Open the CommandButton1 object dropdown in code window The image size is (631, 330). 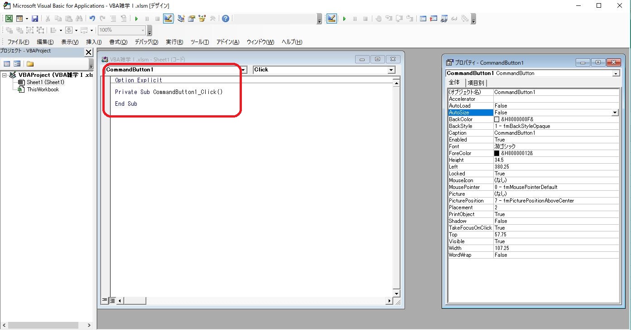pyautogui.click(x=244, y=70)
